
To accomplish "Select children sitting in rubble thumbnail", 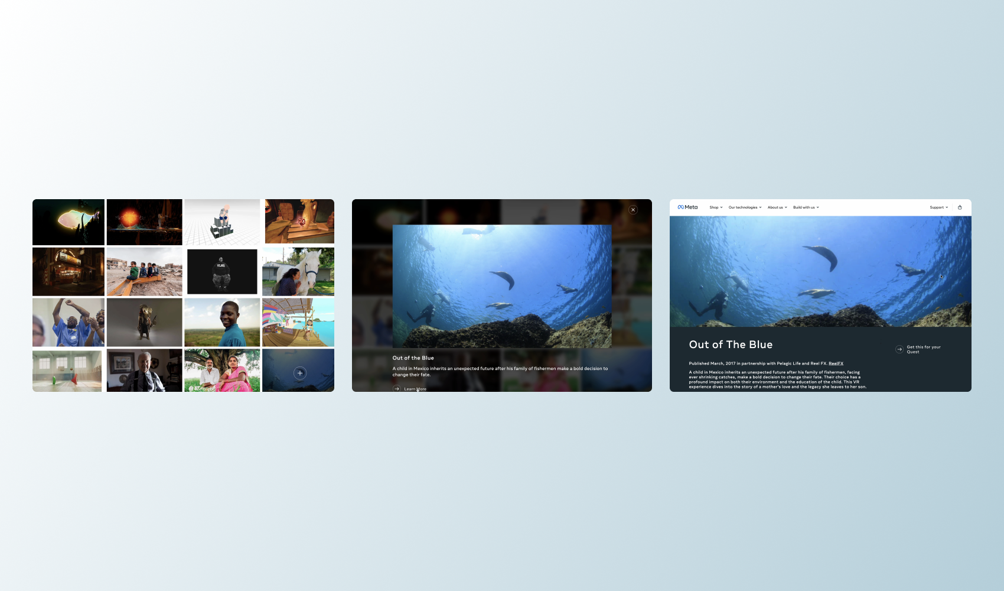I will pyautogui.click(x=145, y=272).
